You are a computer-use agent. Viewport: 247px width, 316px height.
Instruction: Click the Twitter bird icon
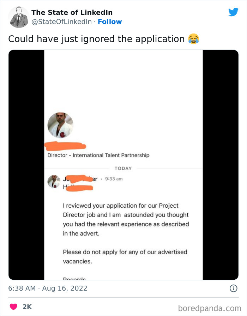(x=233, y=12)
